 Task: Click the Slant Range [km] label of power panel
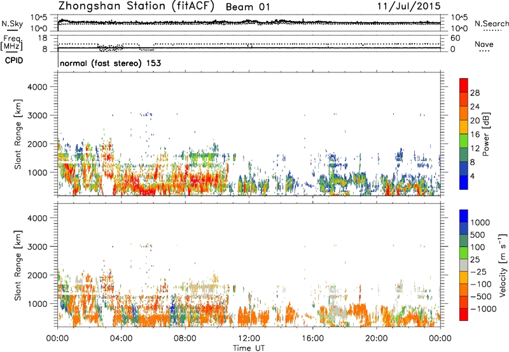(18, 134)
